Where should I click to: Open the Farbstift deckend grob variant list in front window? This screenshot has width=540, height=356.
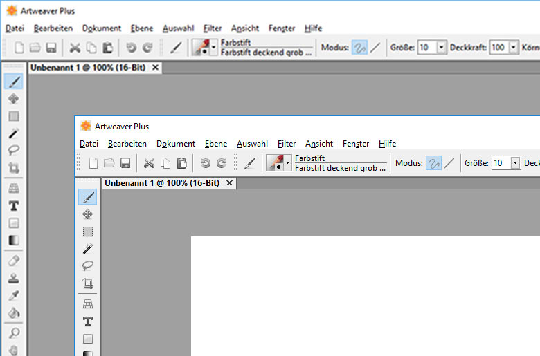pyautogui.click(x=341, y=167)
